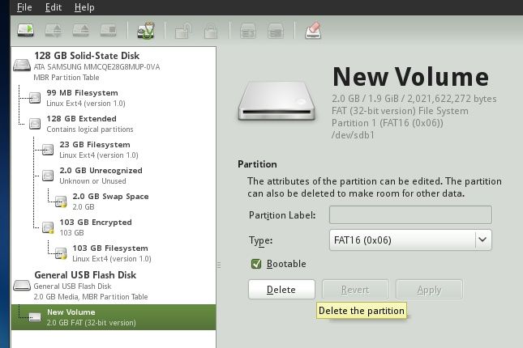This screenshot has width=523, height=348.
Task: Click the 'Delete the partition' tooltip
Action: pos(362,311)
